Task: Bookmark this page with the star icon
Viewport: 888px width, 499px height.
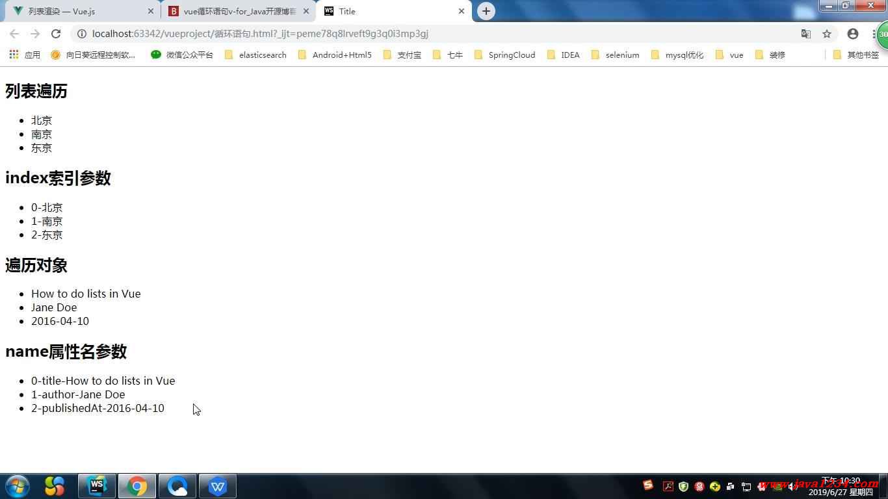Action: click(827, 34)
